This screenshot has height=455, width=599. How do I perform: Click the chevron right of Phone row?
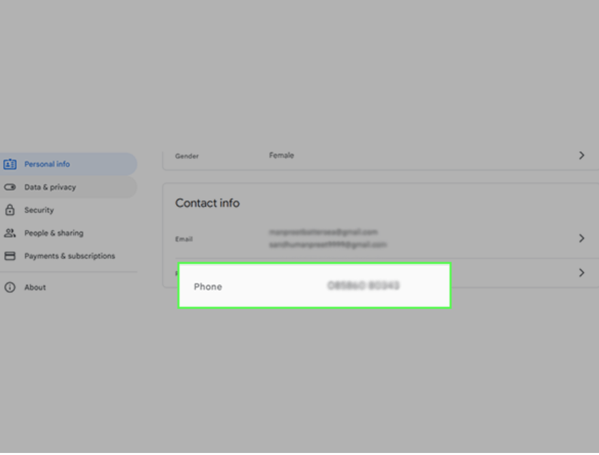(581, 272)
